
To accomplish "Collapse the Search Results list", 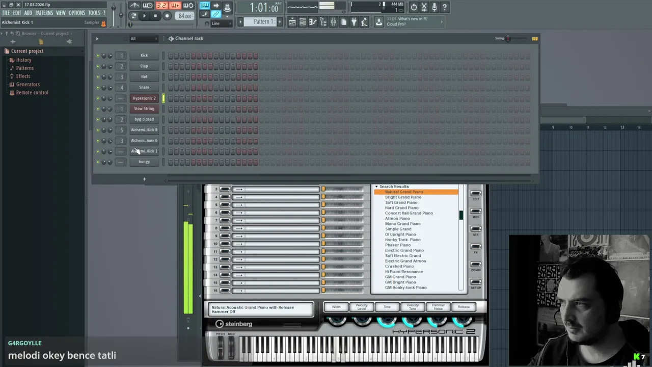I will [x=376, y=187].
